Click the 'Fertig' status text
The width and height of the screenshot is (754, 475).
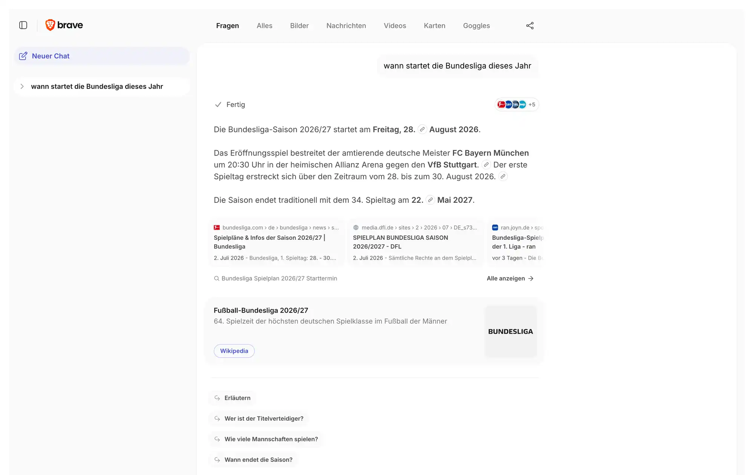click(x=236, y=105)
